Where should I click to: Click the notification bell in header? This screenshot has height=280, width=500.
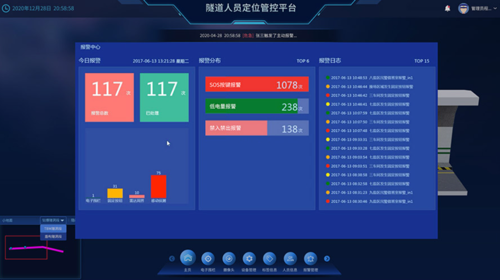(x=447, y=9)
